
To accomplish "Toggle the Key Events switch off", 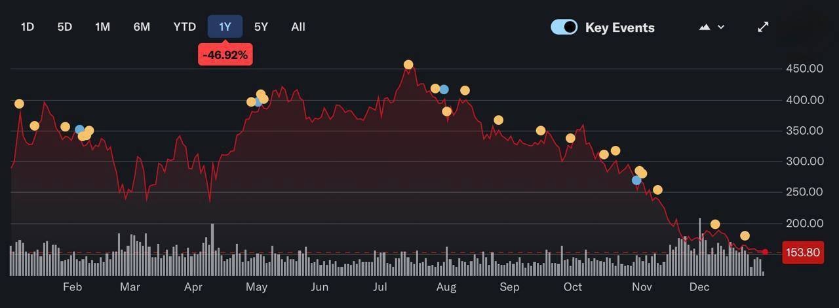I will coord(564,27).
